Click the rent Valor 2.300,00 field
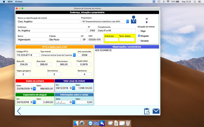Screen dimensions: 204x127 tap(45, 102)
